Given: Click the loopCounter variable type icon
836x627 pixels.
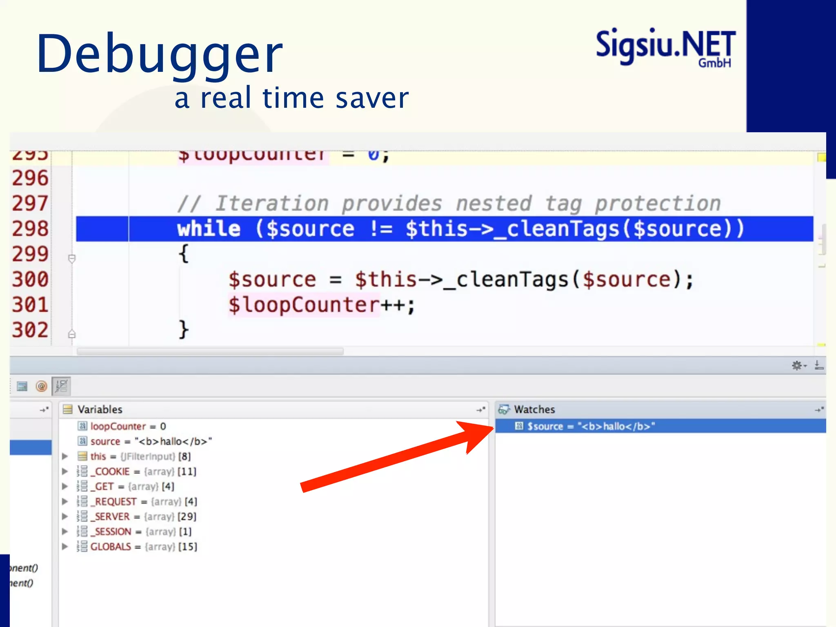Looking at the screenshot, I should (x=82, y=426).
